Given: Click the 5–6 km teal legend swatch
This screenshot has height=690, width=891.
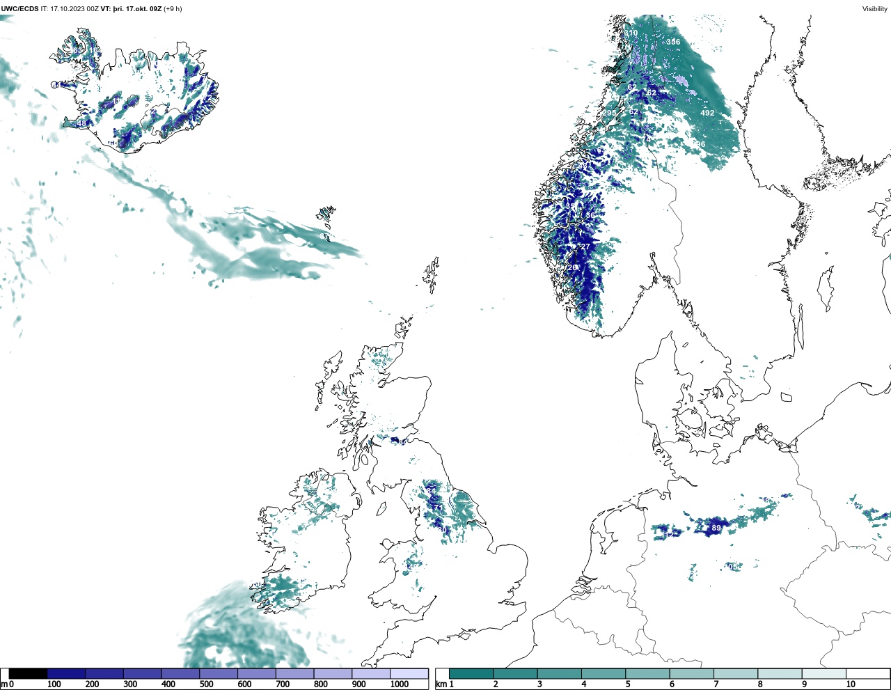Looking at the screenshot, I should click(x=647, y=674).
